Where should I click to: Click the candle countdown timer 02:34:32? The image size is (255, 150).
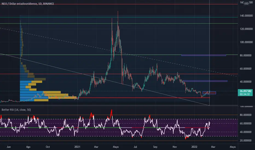pyautogui.click(x=245, y=94)
